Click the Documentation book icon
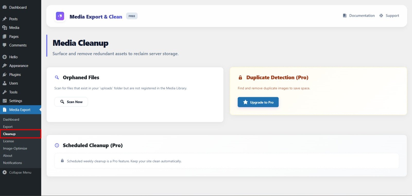 [x=345, y=16]
